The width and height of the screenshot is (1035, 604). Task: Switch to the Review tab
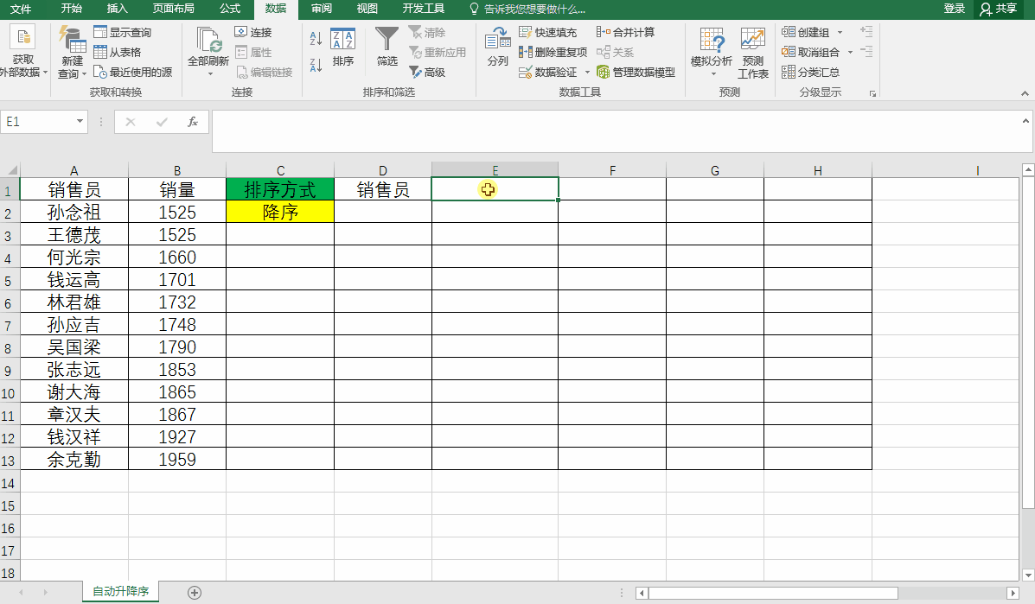tap(322, 9)
